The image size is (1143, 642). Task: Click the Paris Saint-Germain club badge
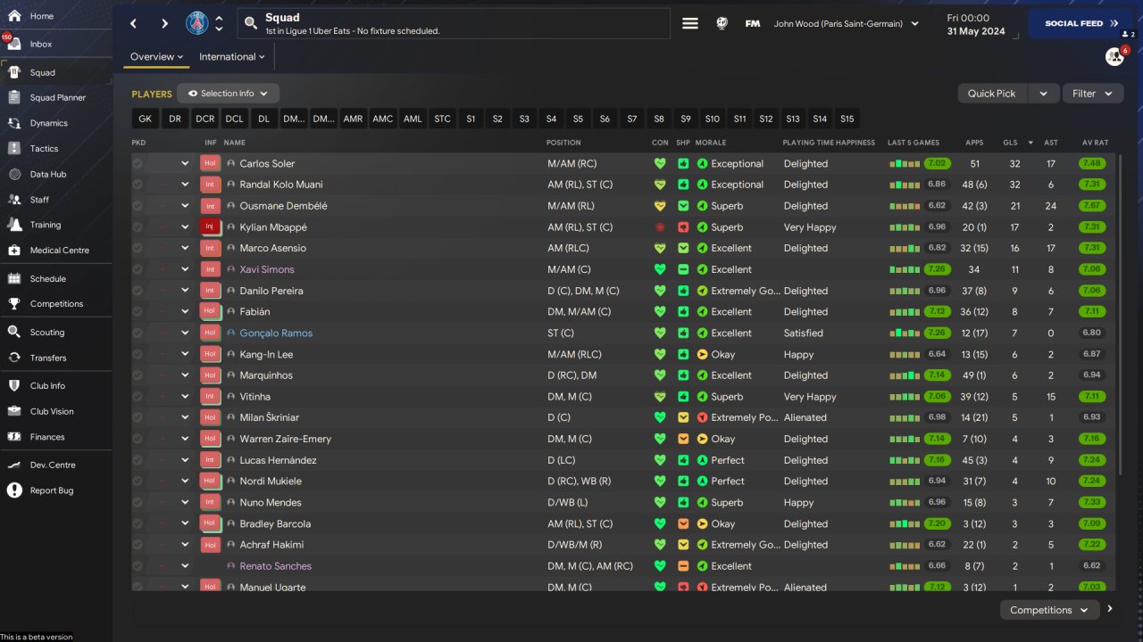coord(197,24)
